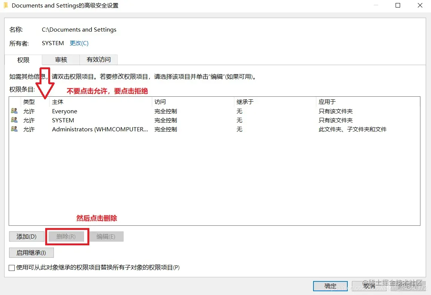Confirm with the 确定 button
Viewport: 431px width, 295px height.
coord(330,286)
